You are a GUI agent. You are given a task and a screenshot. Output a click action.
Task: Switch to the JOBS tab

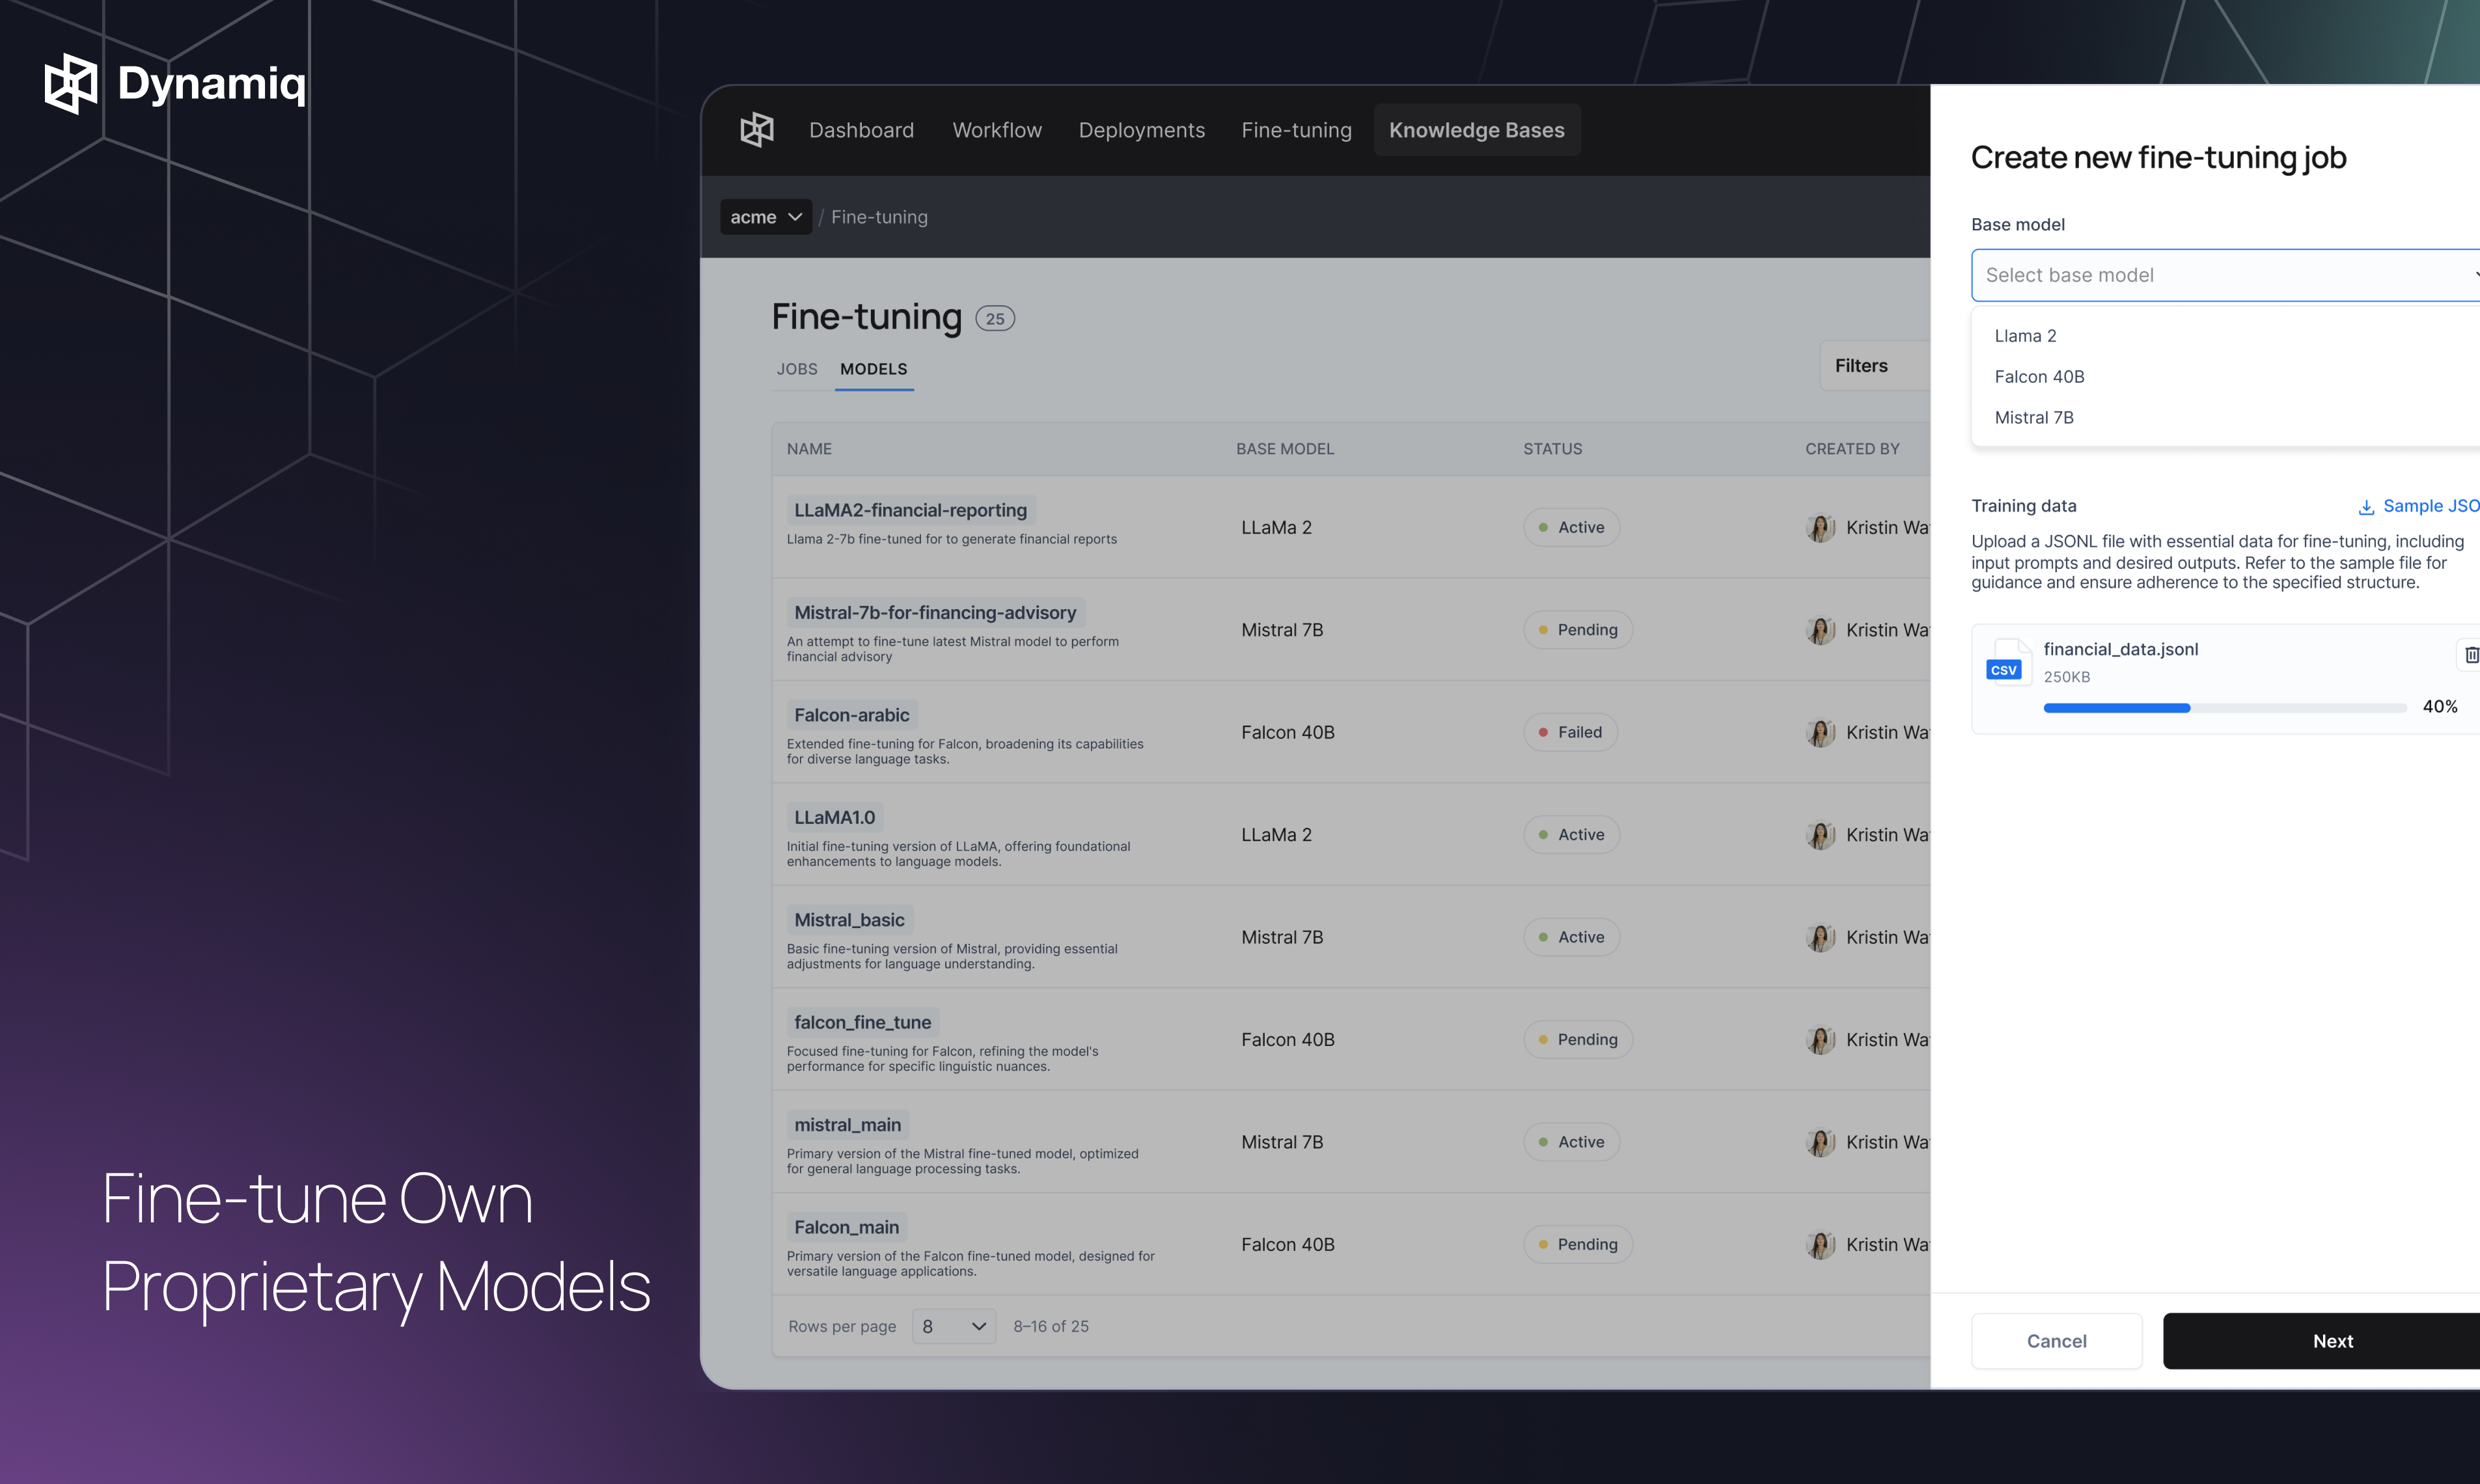click(x=797, y=369)
